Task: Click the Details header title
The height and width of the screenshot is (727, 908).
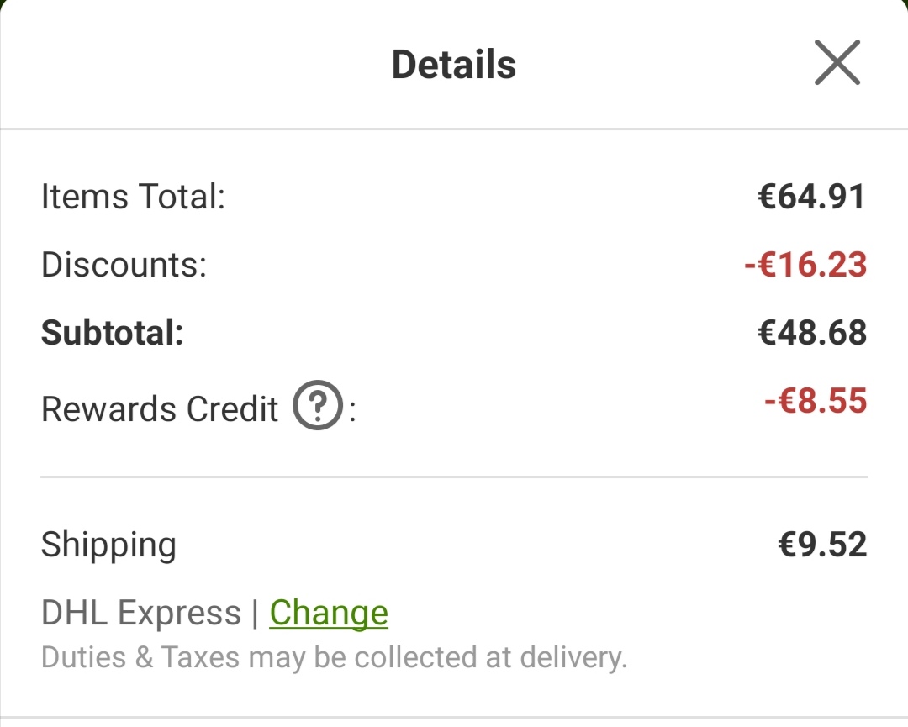Action: click(454, 64)
